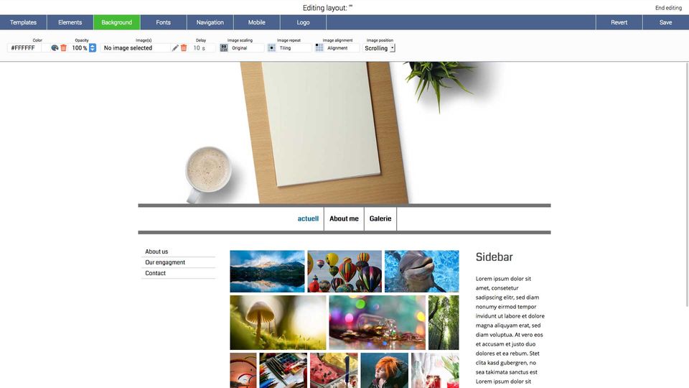The height and width of the screenshot is (388, 689).
Task: Open the color palette picker icon
Action: pyautogui.click(x=55, y=48)
